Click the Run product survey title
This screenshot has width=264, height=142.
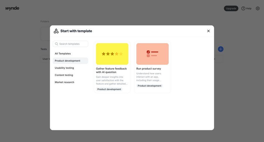[149, 69]
